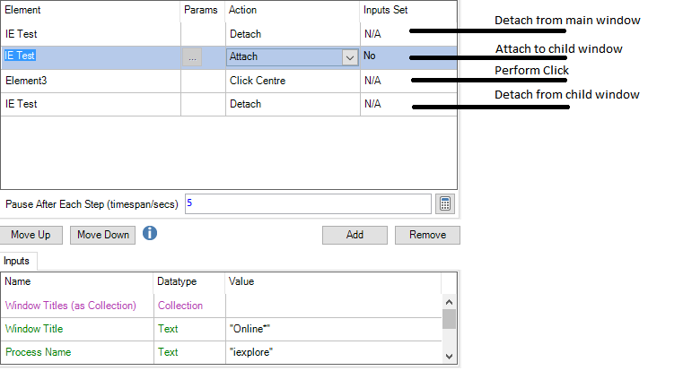This screenshot has height=388, width=683.
Task: Select the first IE Test Detach row
Action: pos(90,33)
